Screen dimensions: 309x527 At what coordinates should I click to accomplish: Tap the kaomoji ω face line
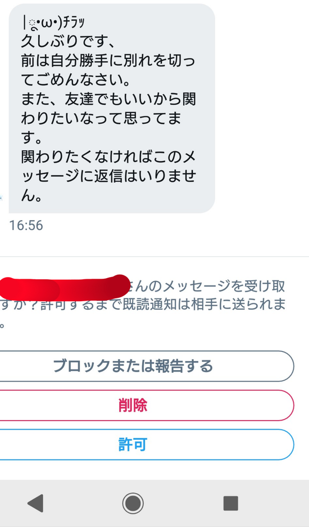point(53,23)
